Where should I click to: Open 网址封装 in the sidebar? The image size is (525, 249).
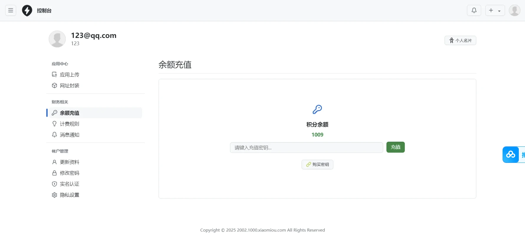click(70, 86)
